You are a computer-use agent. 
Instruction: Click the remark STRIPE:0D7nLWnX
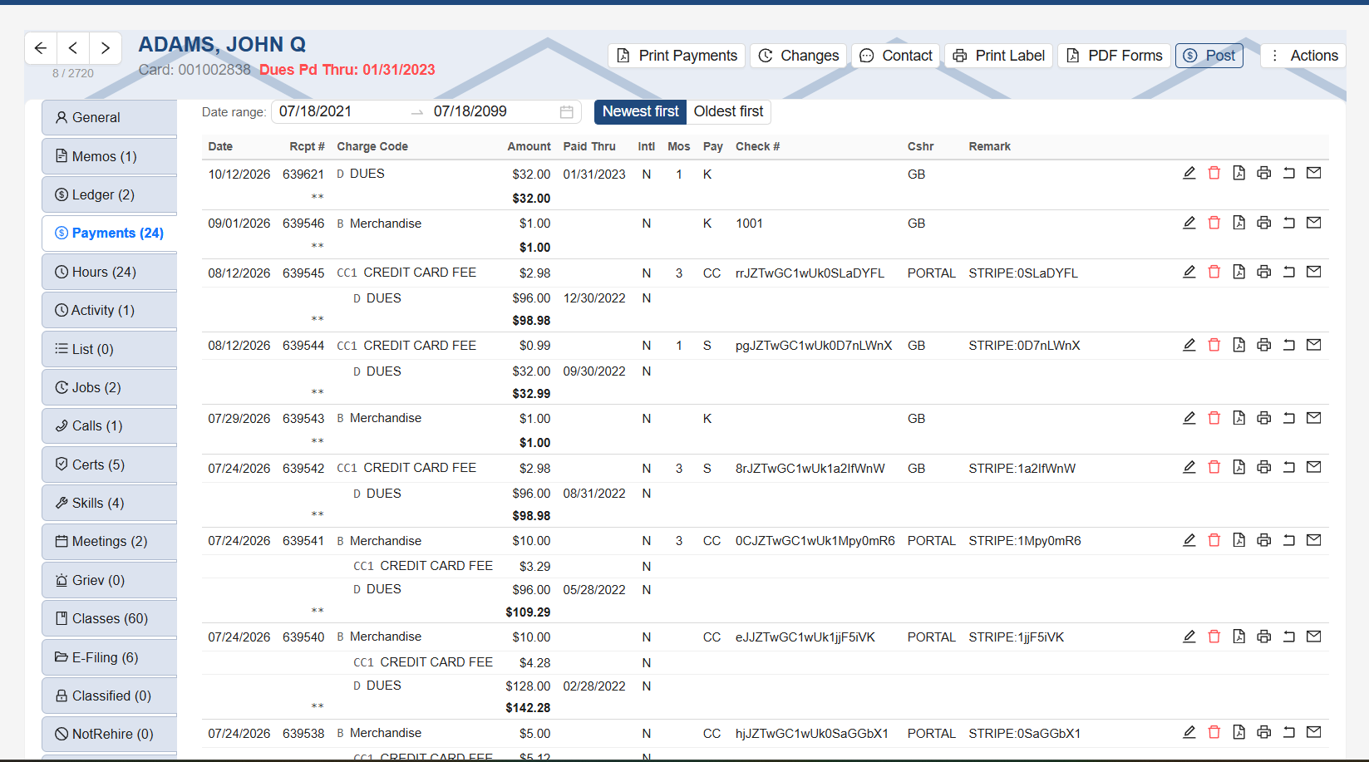pyautogui.click(x=1024, y=346)
